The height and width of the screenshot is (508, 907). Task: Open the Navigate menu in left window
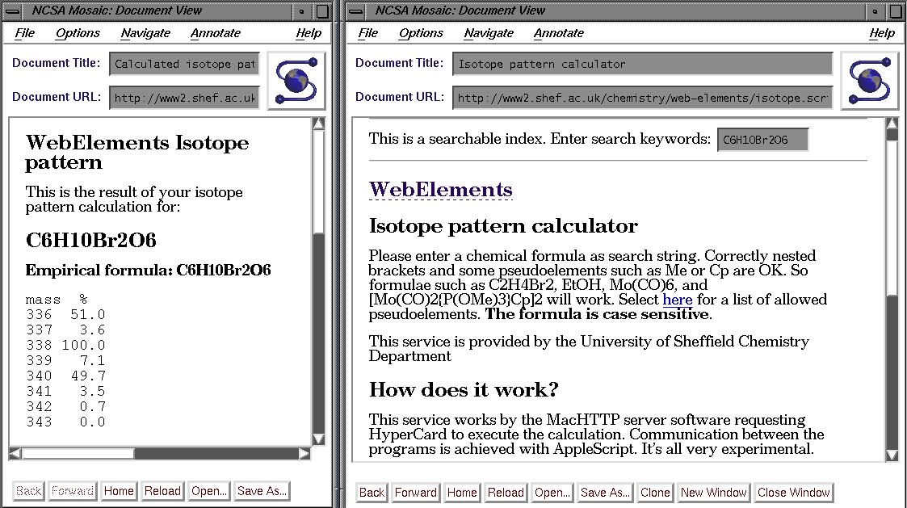(x=145, y=33)
